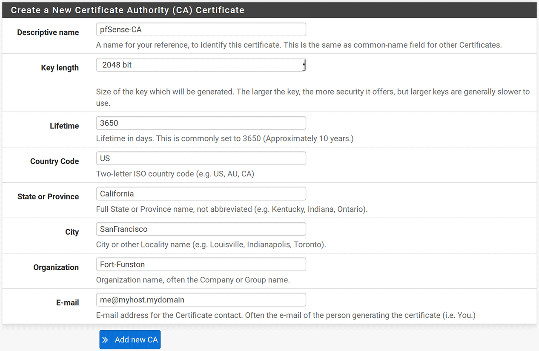Screen dimensions: 539x351
Task: Click the Lifetime label text
Action: point(64,126)
